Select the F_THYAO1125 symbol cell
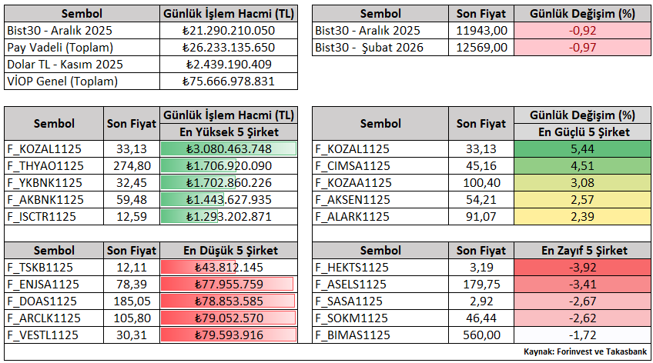Viewport: 653px width, 363px height. [54, 166]
